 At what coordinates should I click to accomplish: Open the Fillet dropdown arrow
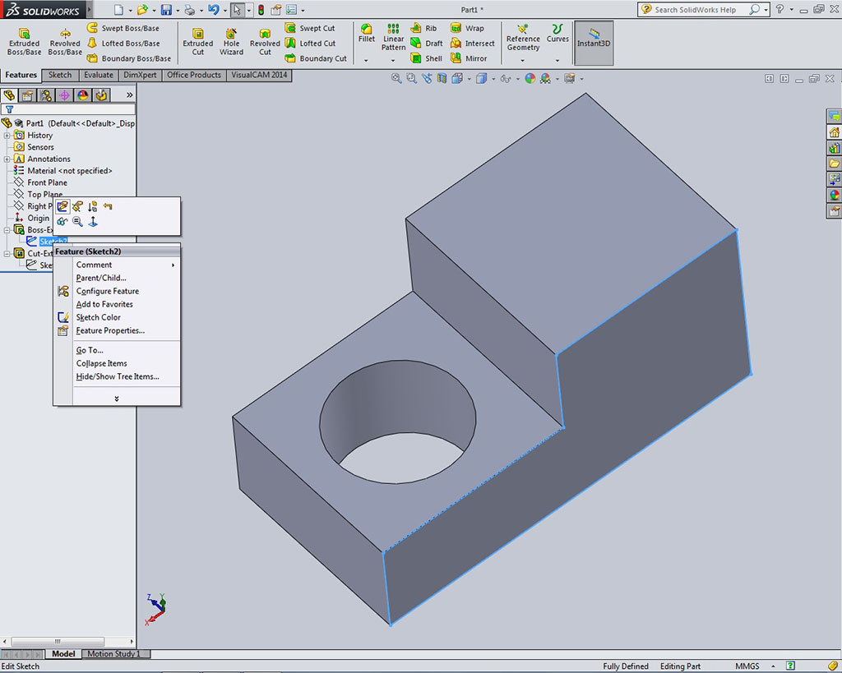(367, 59)
